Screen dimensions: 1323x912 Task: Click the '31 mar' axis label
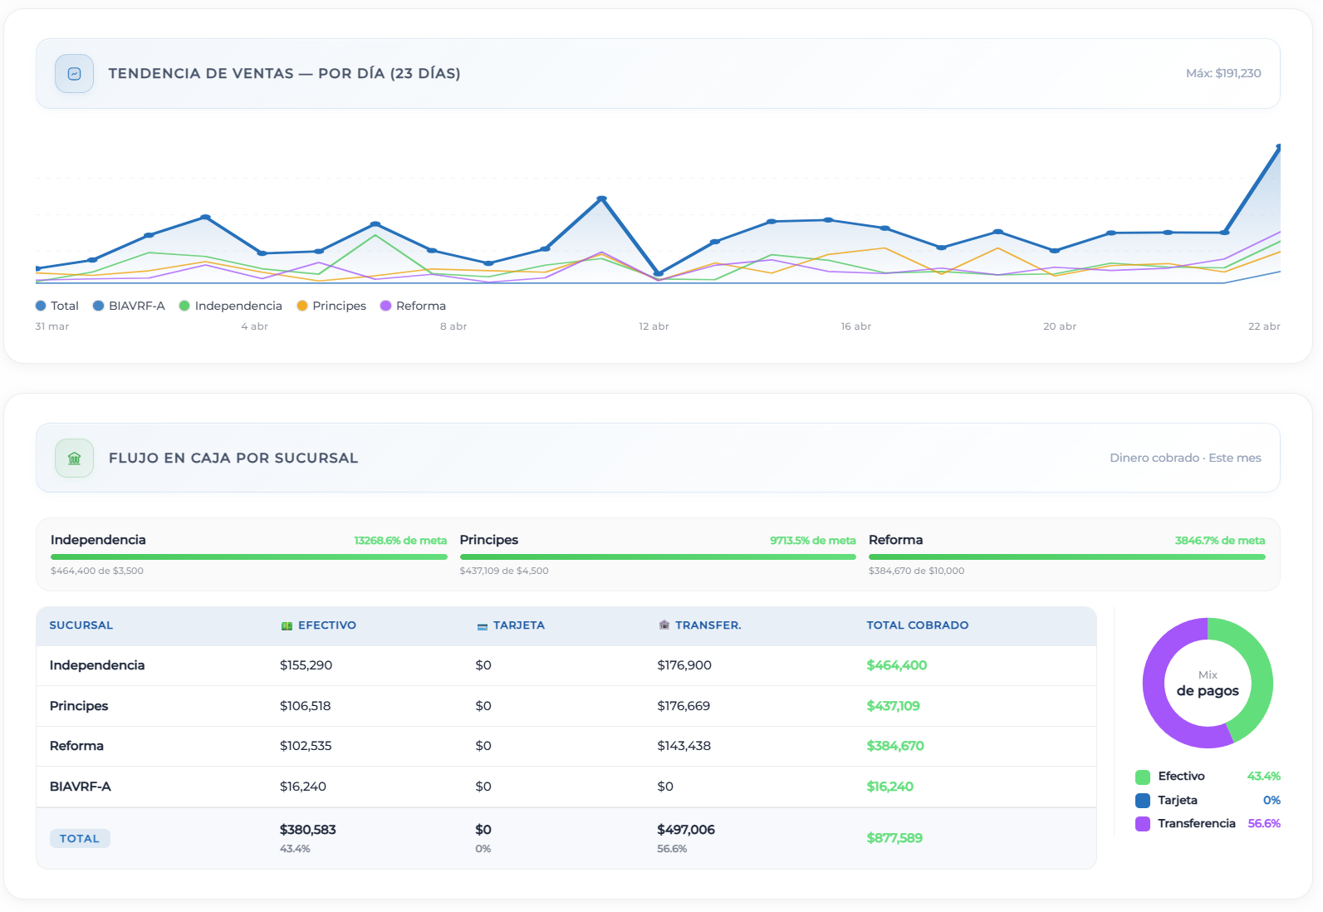click(x=52, y=326)
